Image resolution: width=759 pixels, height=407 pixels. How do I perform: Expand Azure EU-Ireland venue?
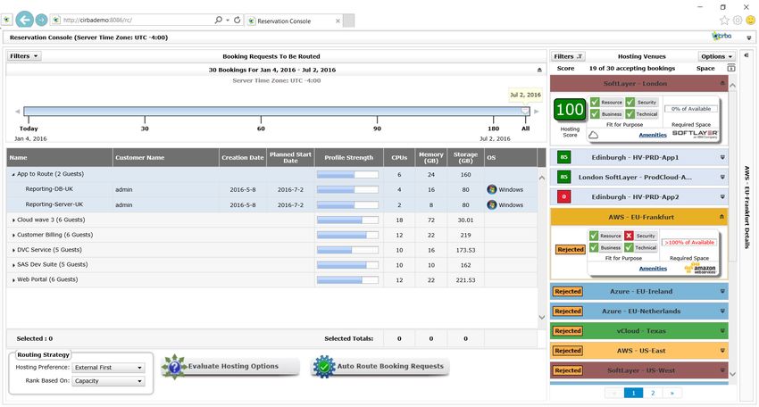(x=722, y=291)
